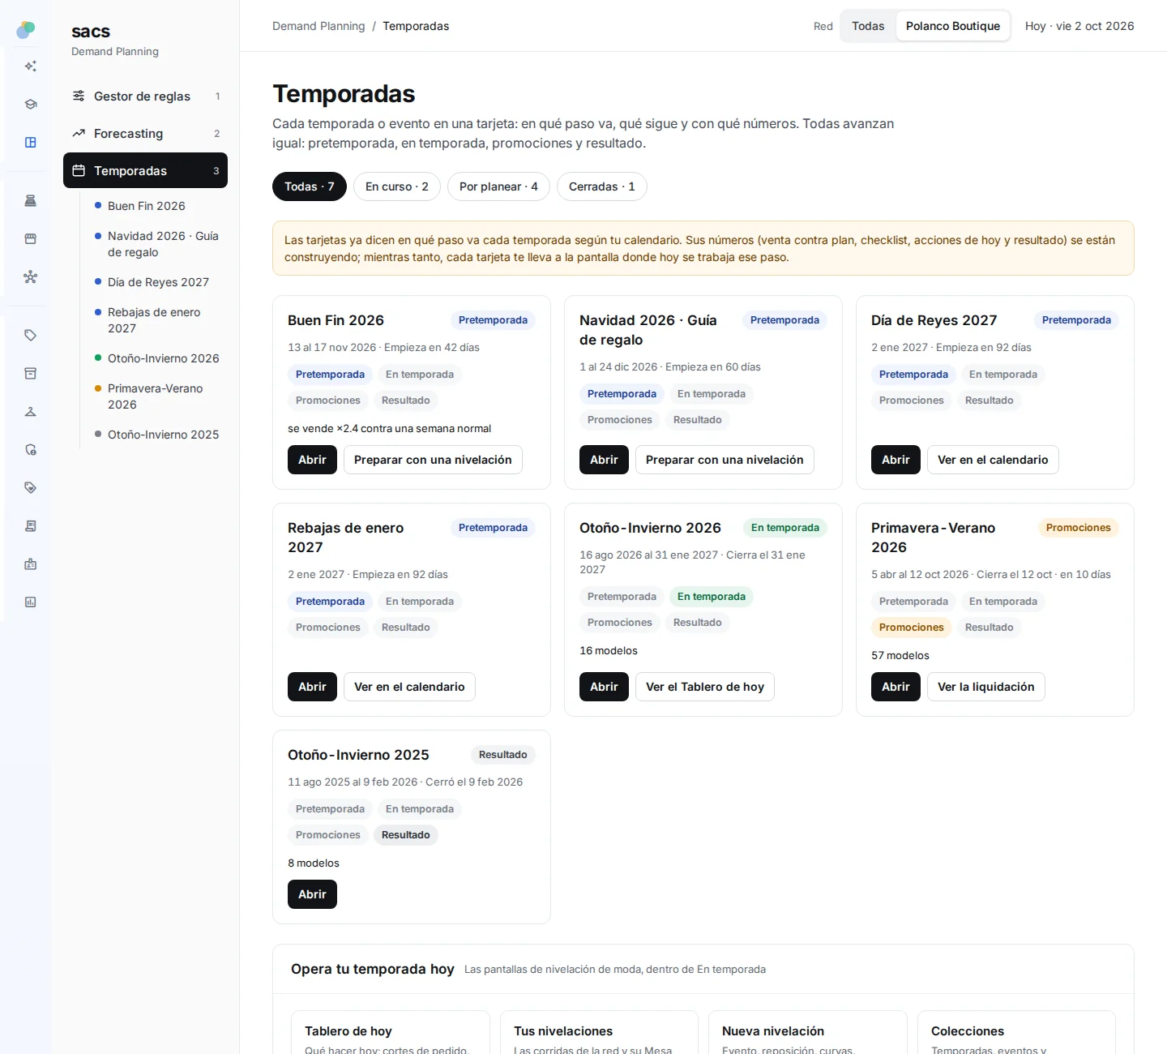
Task: Open the Otoño-Invierno 2025 card with Abrir
Action: (x=312, y=894)
